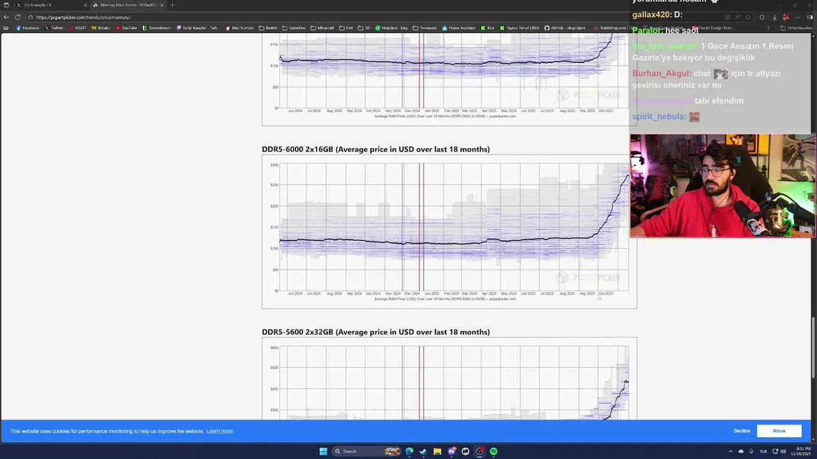Screen dimensions: 817x459
Task: Open the TorrentLeech bookmark
Action: click(157, 28)
